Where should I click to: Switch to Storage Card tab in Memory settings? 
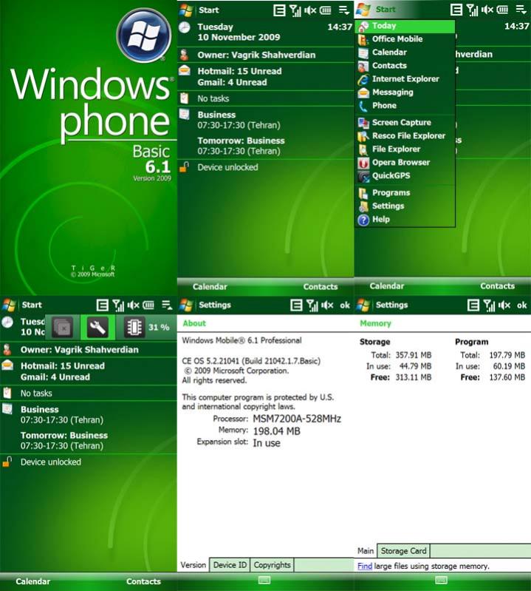coord(403,550)
